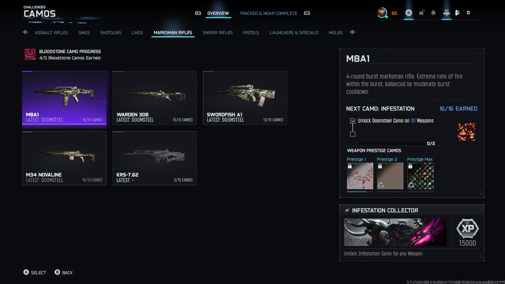Click the Prestige 2 lock icon
Screen dimensions: 505x284
coord(380,166)
